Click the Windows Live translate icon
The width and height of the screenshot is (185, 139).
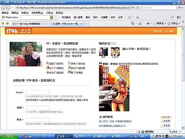pyautogui.click(x=137, y=17)
